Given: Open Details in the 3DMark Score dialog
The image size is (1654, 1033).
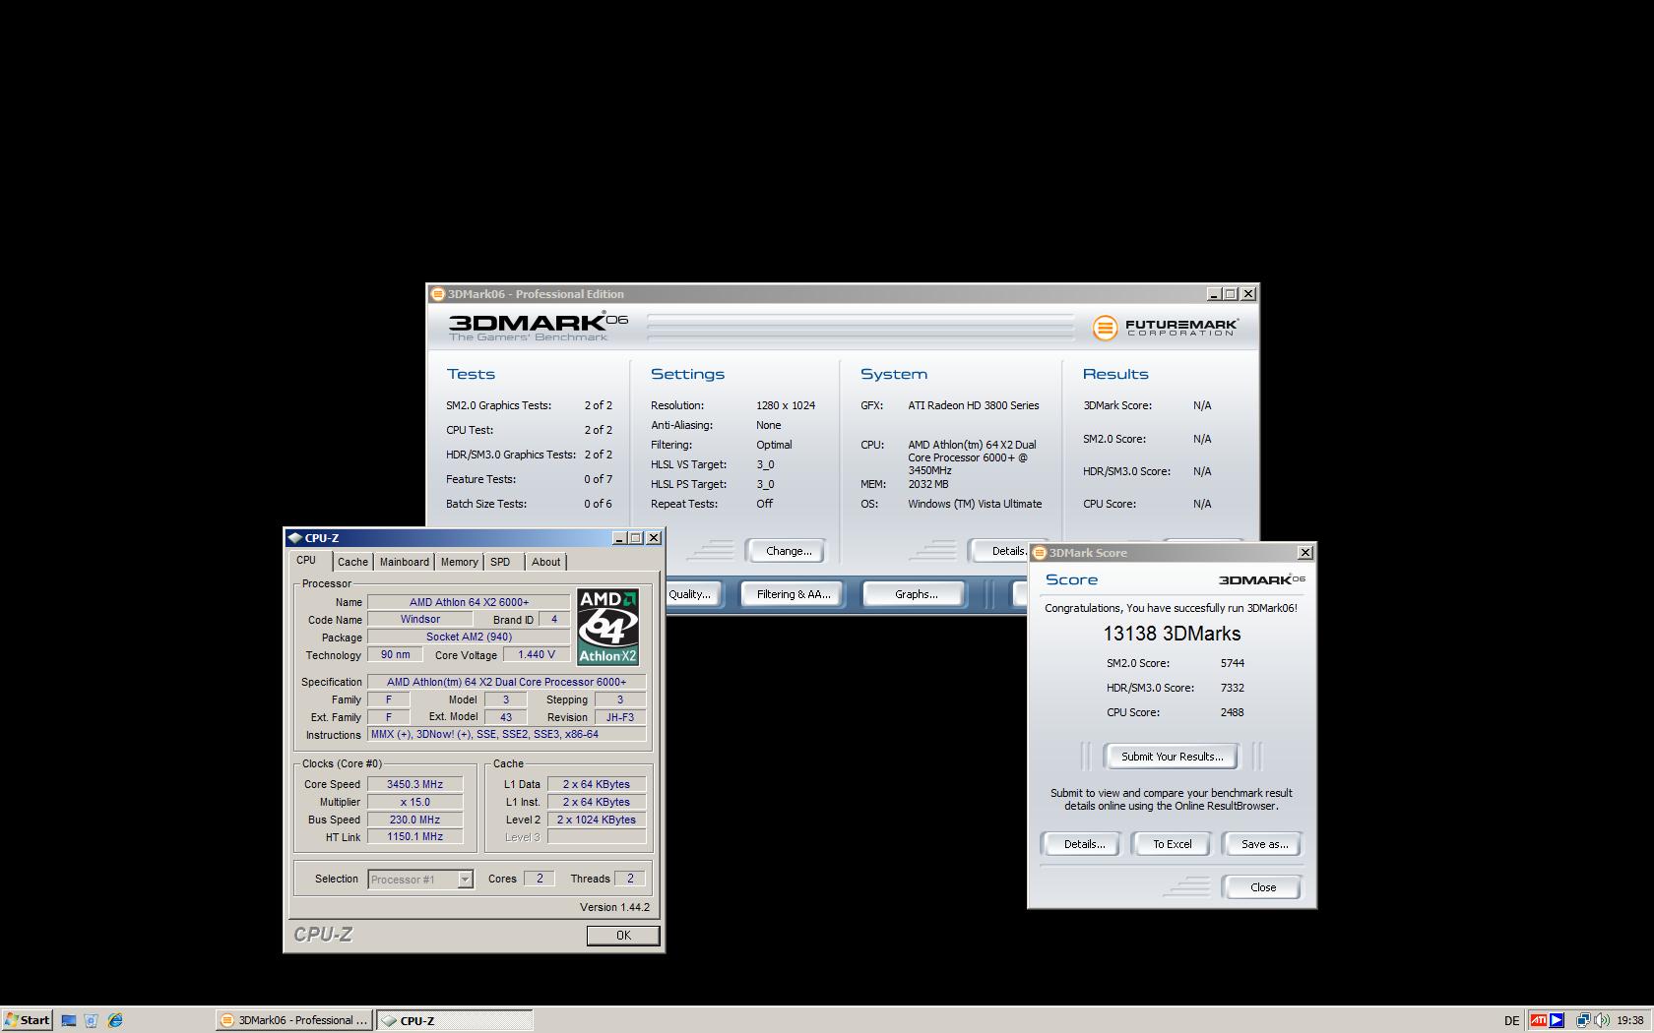Looking at the screenshot, I should 1084,844.
